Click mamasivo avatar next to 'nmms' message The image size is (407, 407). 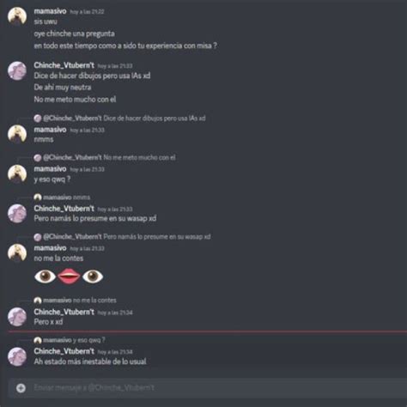point(17,134)
